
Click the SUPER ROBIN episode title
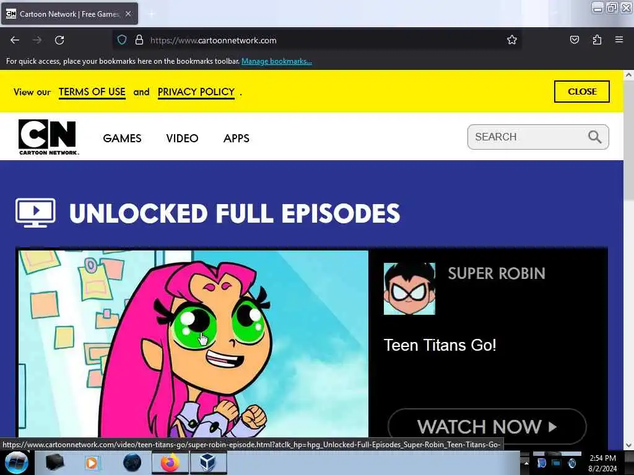[x=497, y=273]
